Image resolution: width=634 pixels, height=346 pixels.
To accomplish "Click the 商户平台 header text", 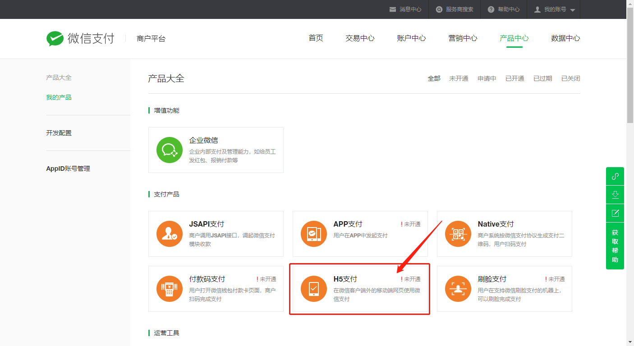I will click(151, 39).
